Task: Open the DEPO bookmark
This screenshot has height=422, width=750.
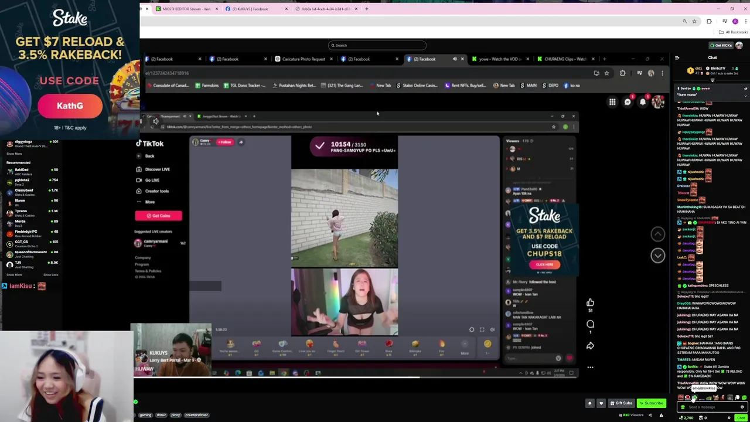Action: click(x=550, y=86)
